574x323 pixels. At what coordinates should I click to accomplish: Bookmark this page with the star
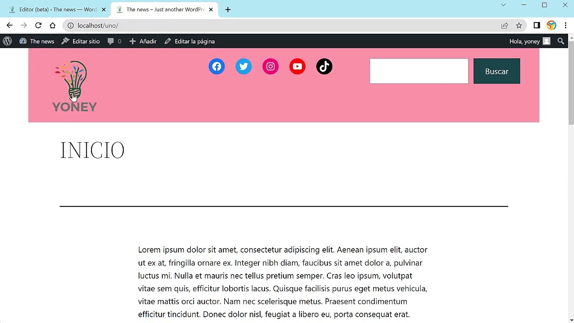[519, 26]
